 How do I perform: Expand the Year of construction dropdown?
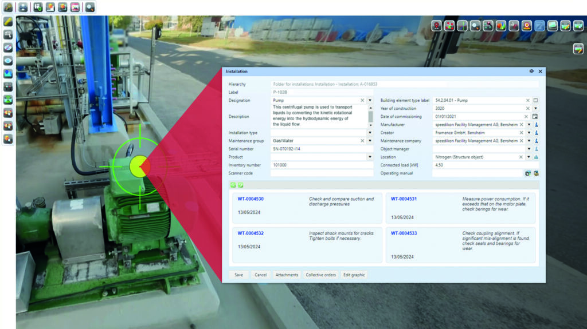pyautogui.click(x=535, y=108)
